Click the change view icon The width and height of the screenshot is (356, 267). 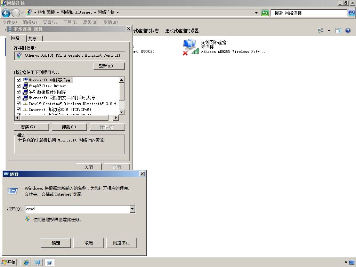pyautogui.click(x=321, y=31)
